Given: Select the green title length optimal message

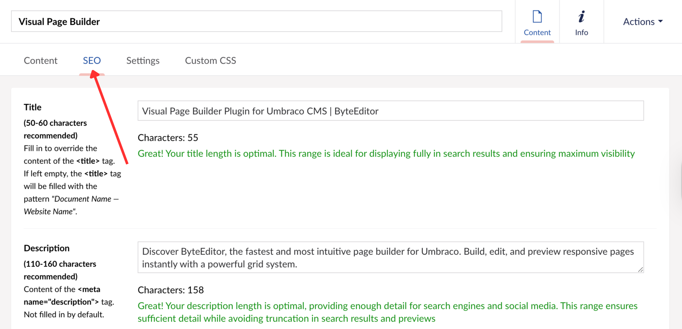Looking at the screenshot, I should (386, 154).
